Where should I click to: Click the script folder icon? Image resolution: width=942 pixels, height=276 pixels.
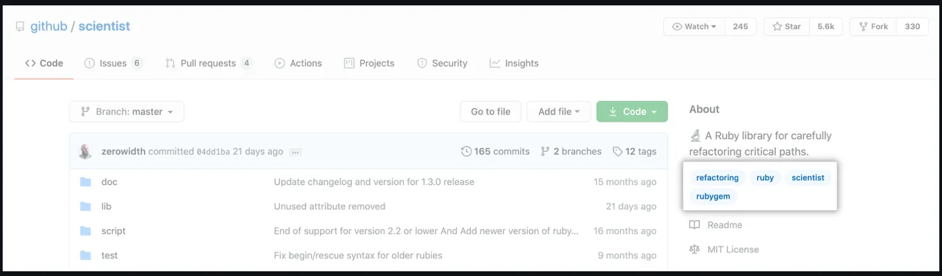click(x=85, y=231)
